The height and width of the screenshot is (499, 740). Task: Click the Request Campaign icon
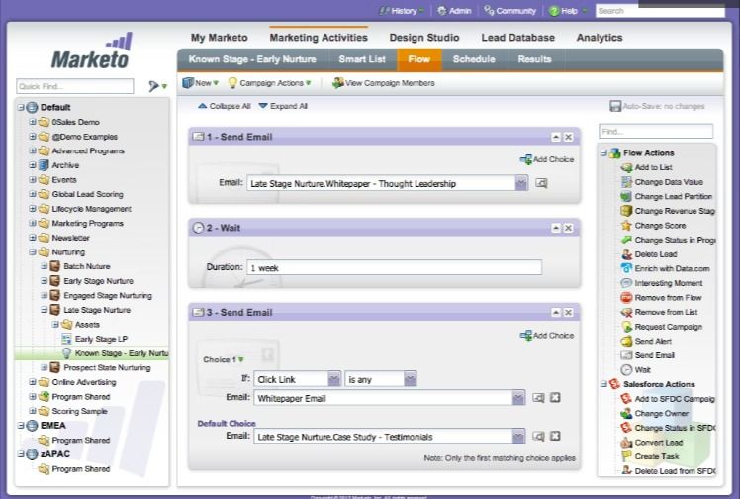tap(626, 327)
